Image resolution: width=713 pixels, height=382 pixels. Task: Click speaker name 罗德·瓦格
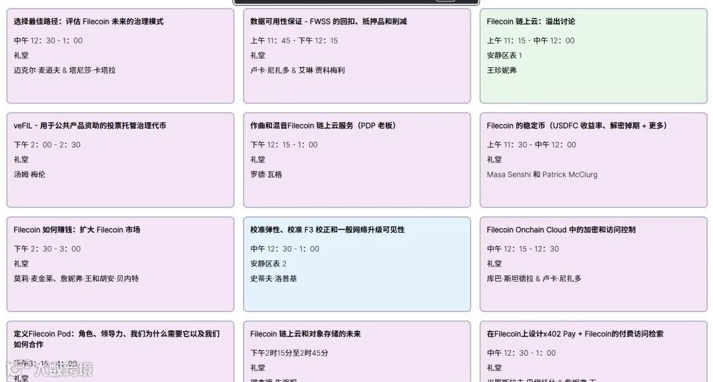(x=266, y=174)
